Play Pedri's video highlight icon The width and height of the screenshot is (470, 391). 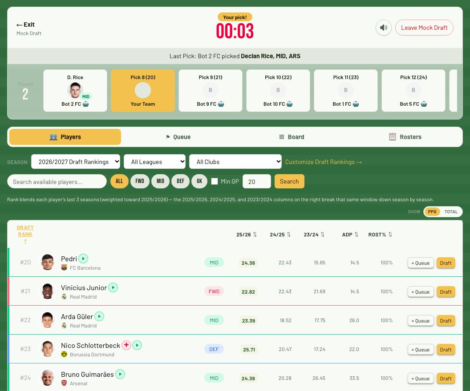click(83, 259)
